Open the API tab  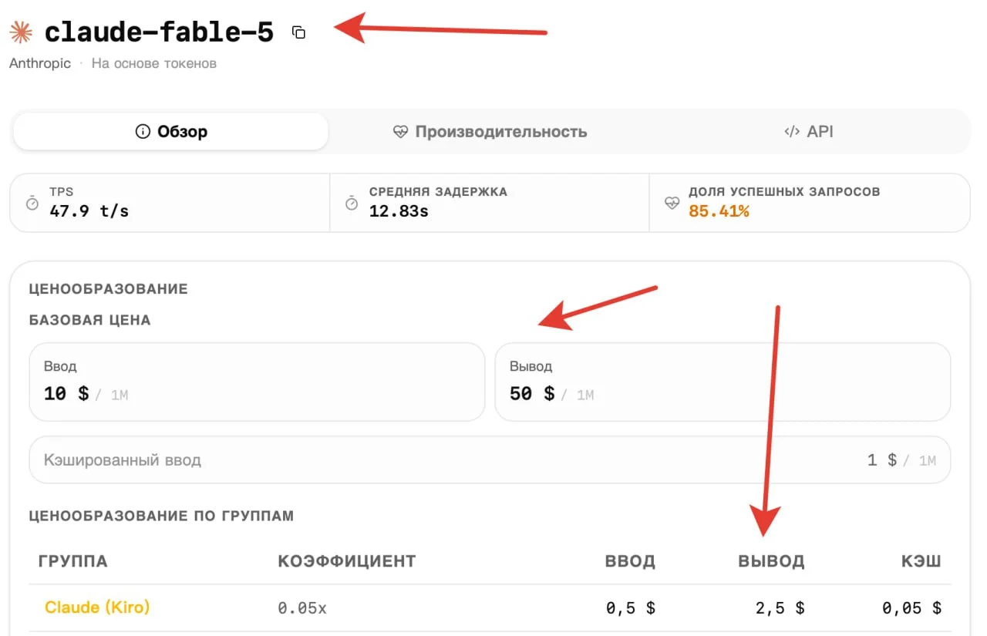coord(808,132)
